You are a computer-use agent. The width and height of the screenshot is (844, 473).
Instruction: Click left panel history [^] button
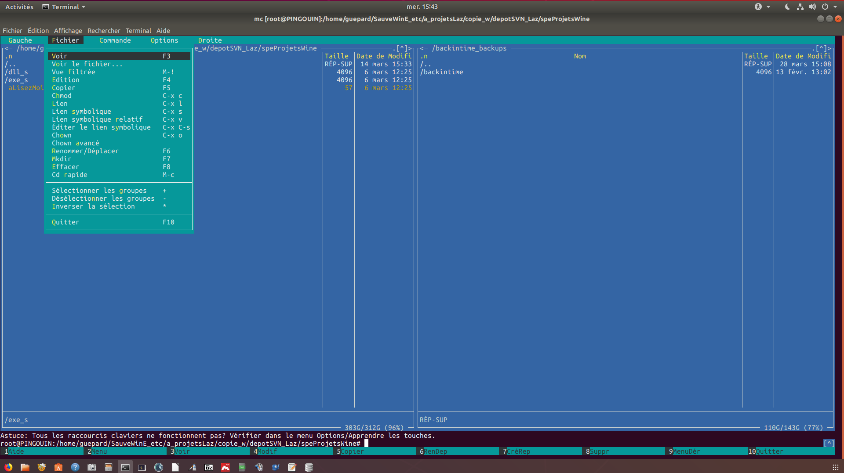click(x=402, y=48)
